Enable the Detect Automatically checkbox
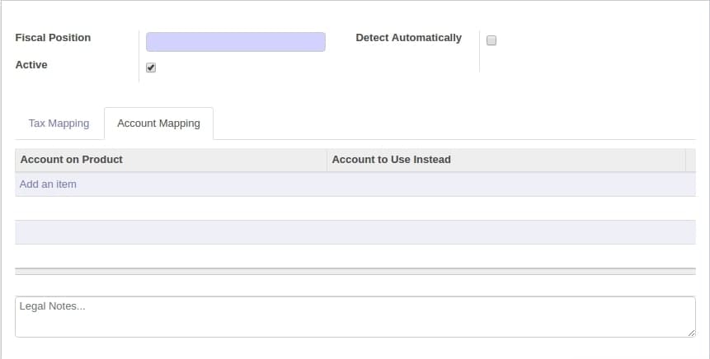This screenshot has height=359, width=710. pos(491,40)
